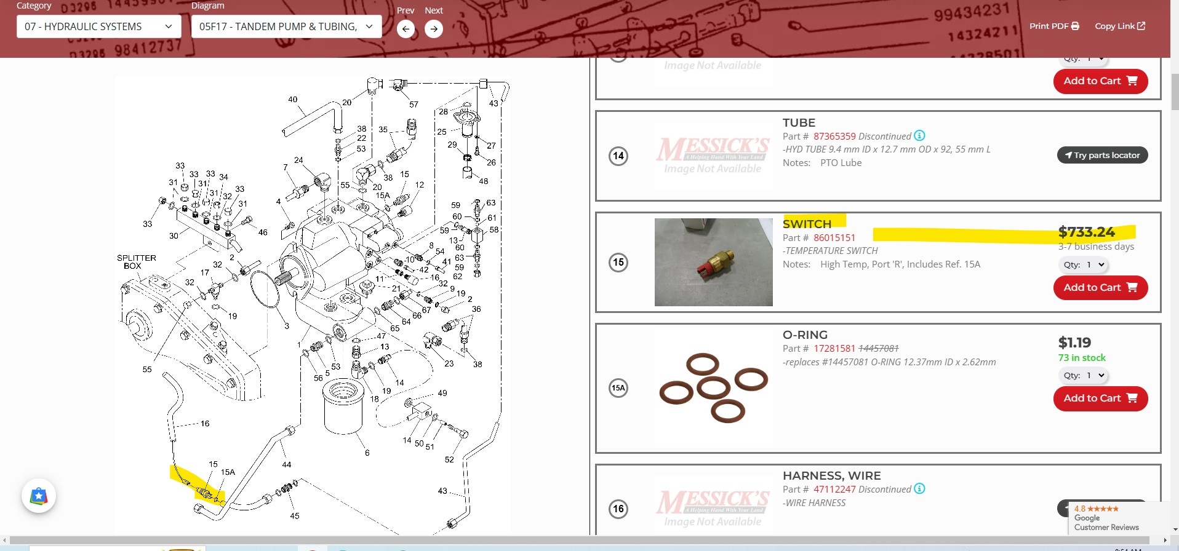Viewport: 1179px width, 551px height.
Task: Open the Diagram dropdown 05F17 - TANDEM PUMP
Action: point(286,26)
